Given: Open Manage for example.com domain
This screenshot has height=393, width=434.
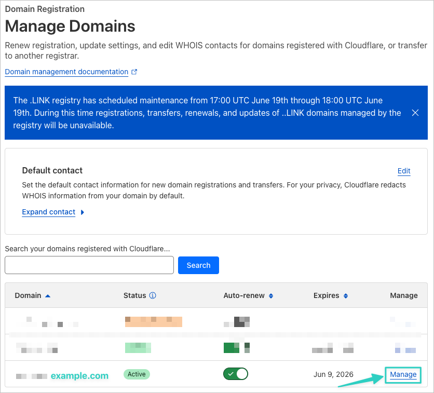Looking at the screenshot, I should tap(403, 374).
